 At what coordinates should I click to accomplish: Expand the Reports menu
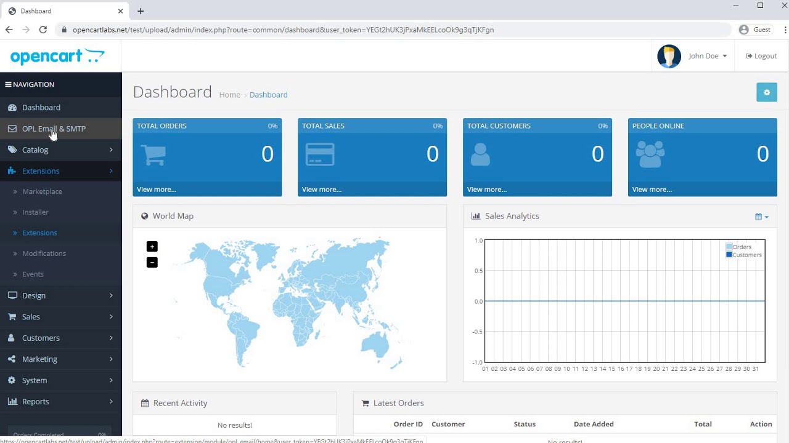(61, 402)
